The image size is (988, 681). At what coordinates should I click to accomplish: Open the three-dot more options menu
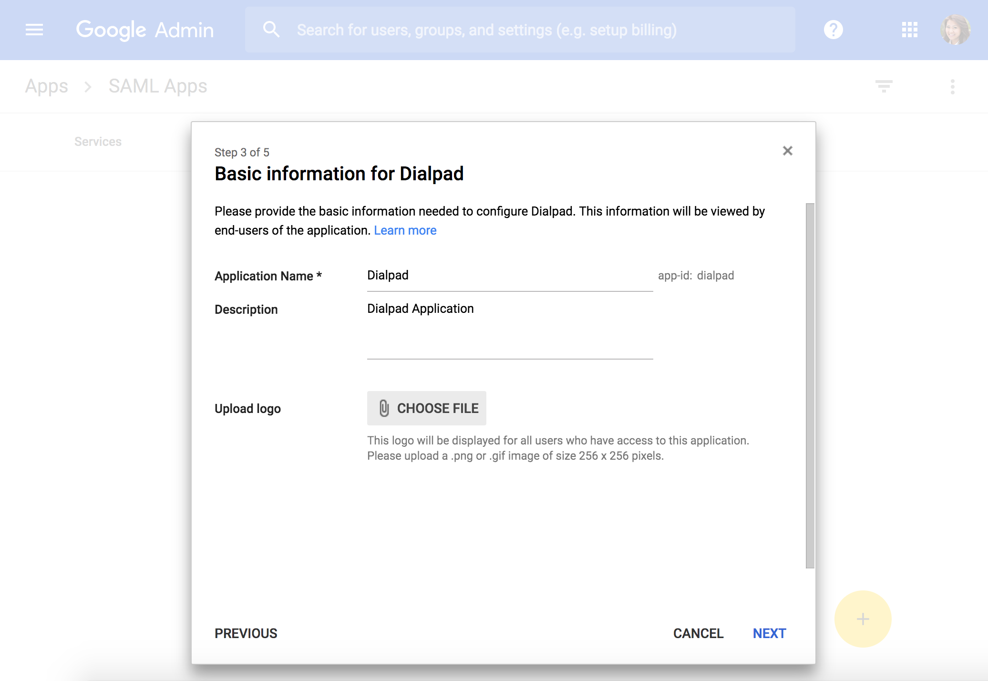[x=952, y=87]
